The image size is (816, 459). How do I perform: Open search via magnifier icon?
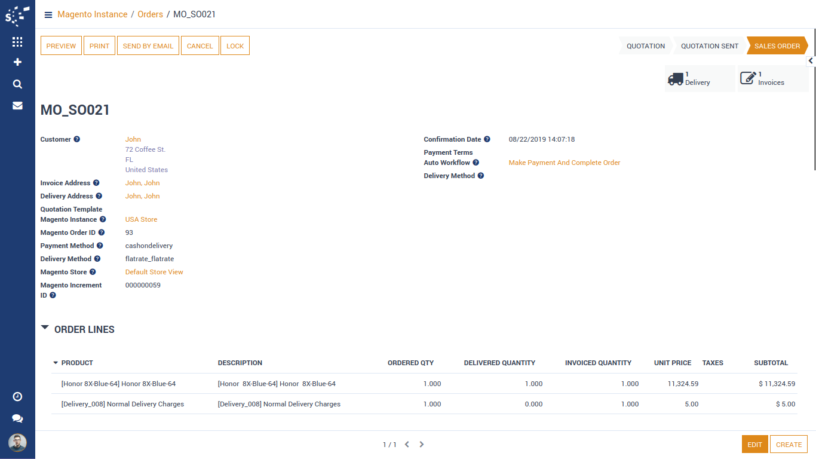pos(17,84)
